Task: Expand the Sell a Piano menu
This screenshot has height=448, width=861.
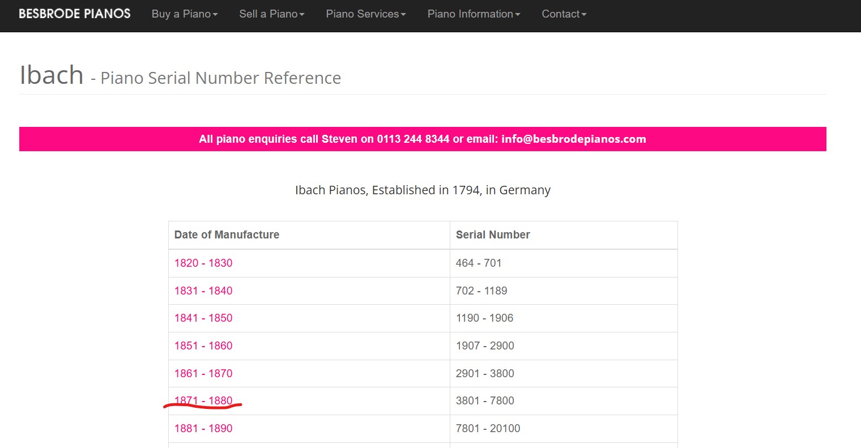Action: (x=272, y=14)
